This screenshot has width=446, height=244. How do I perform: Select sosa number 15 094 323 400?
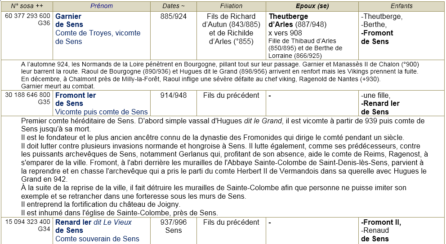pyautogui.click(x=27, y=222)
